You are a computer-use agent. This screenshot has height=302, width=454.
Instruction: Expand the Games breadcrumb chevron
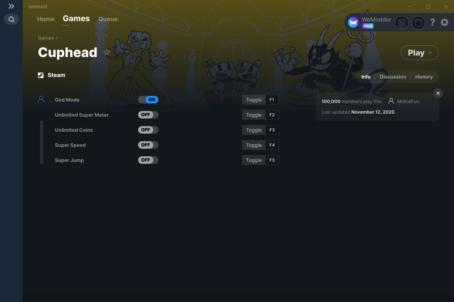coord(57,38)
